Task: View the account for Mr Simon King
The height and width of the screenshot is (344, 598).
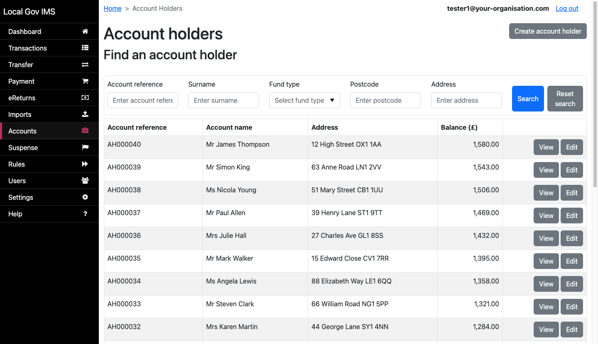Action: tap(546, 170)
